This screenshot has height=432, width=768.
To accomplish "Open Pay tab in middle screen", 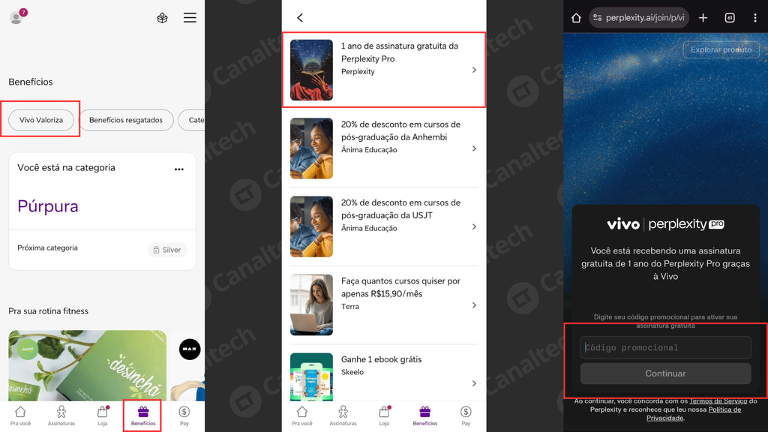I will [x=466, y=415].
